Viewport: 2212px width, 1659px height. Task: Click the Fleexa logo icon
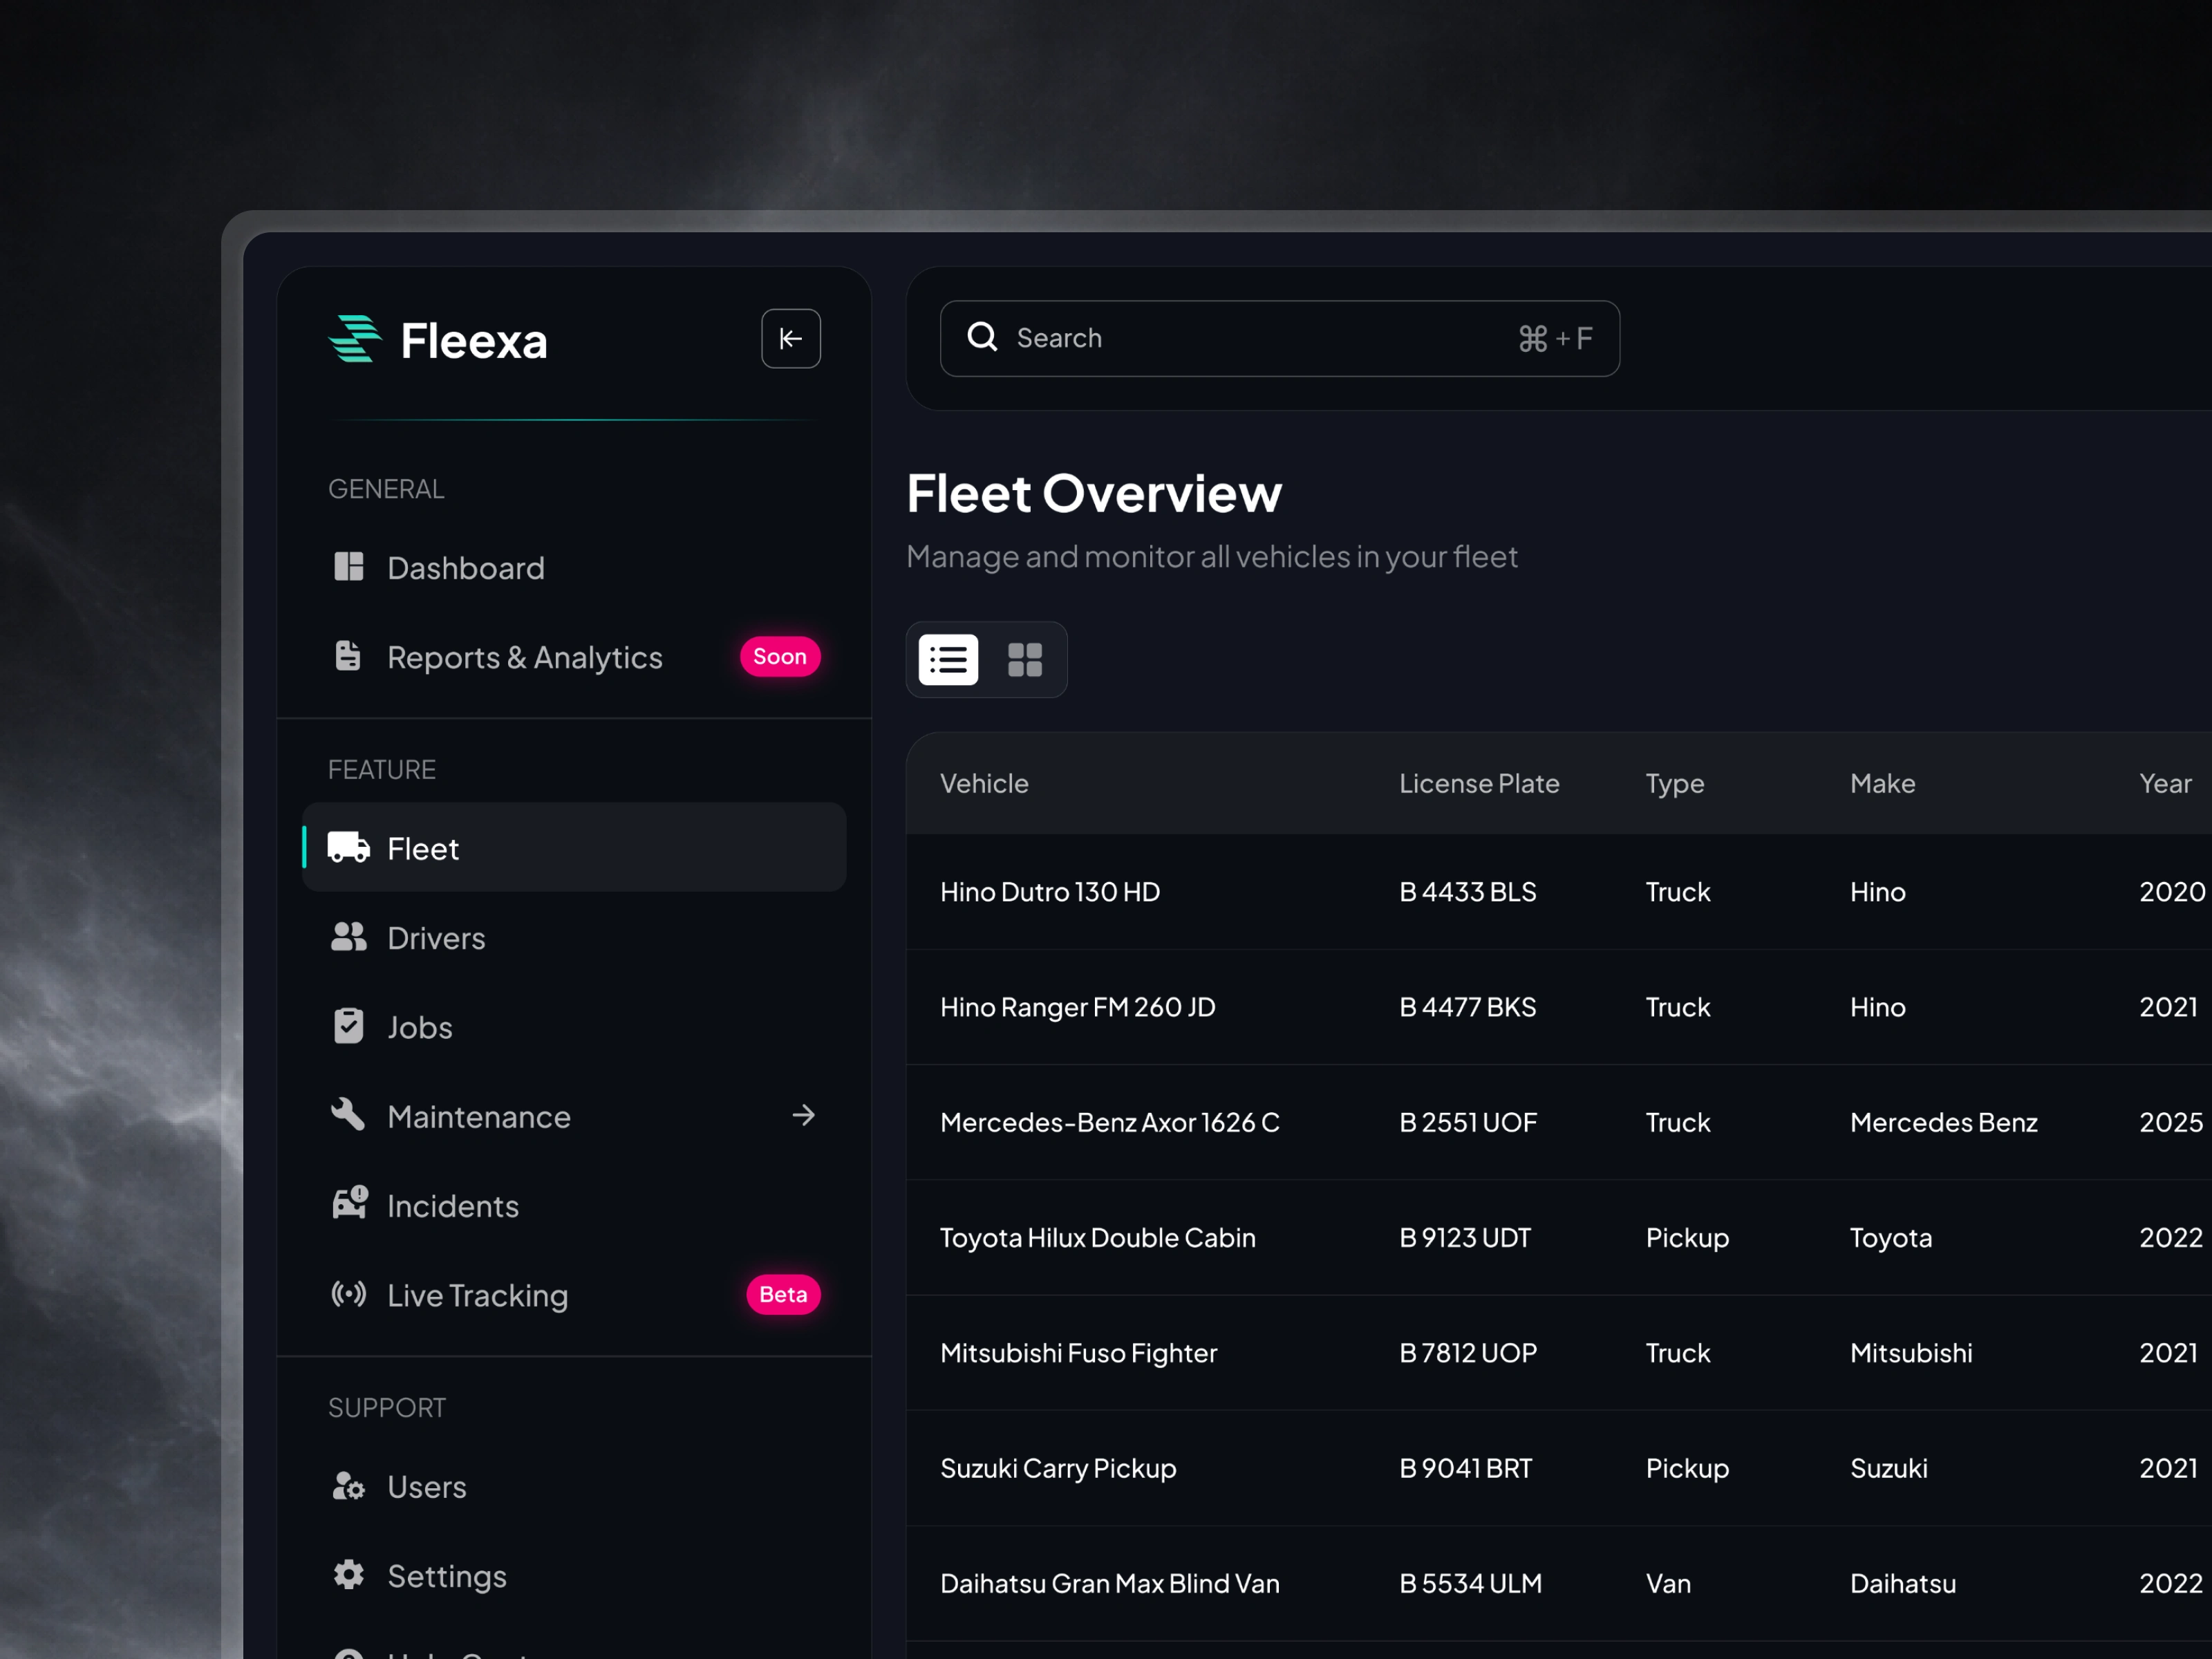click(x=355, y=339)
